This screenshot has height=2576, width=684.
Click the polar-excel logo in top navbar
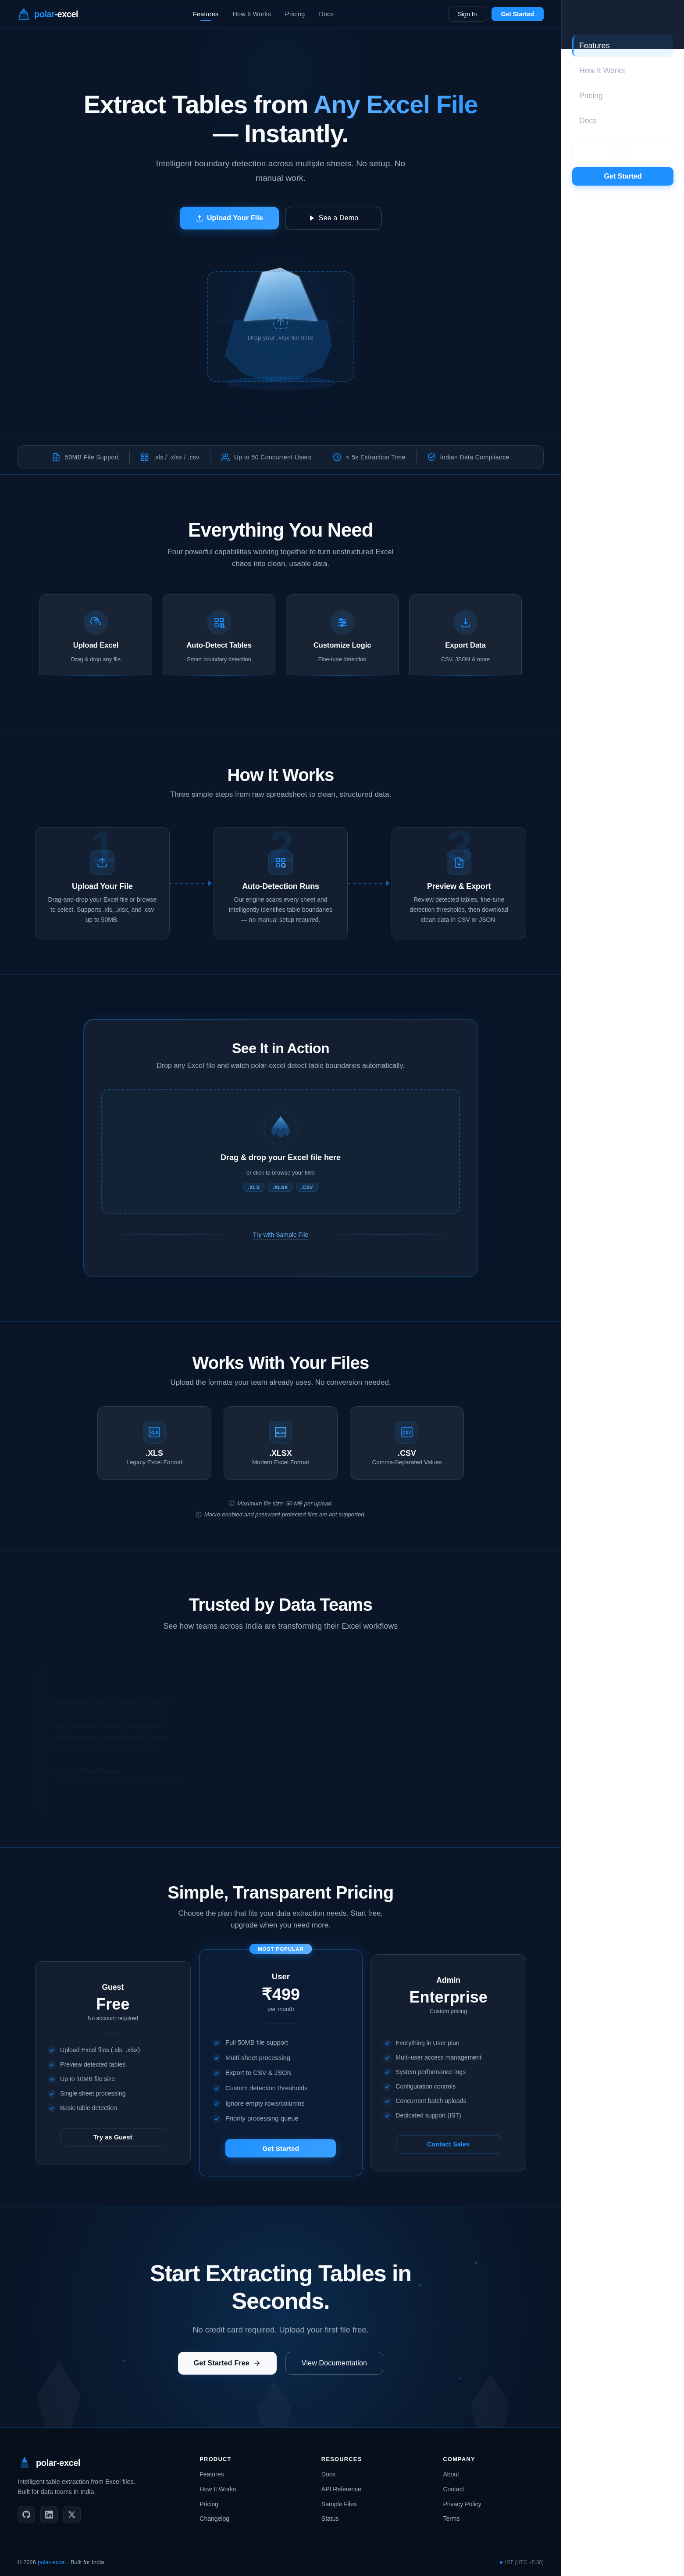pos(47,14)
